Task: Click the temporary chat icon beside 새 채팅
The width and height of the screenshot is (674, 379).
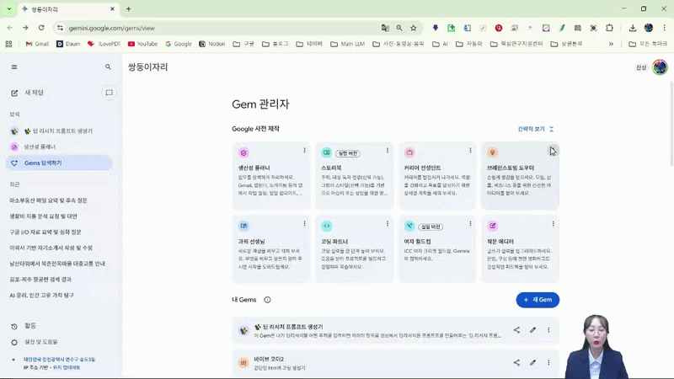Action: coord(109,93)
